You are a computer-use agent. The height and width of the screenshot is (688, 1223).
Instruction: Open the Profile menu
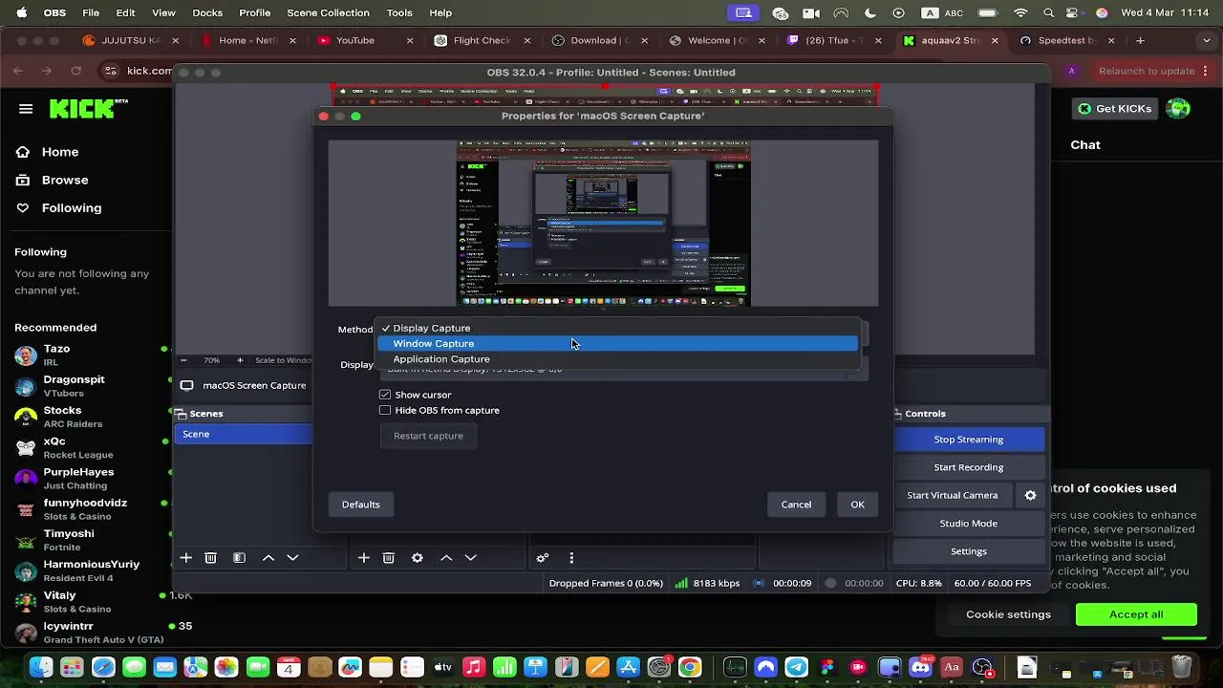tap(255, 12)
